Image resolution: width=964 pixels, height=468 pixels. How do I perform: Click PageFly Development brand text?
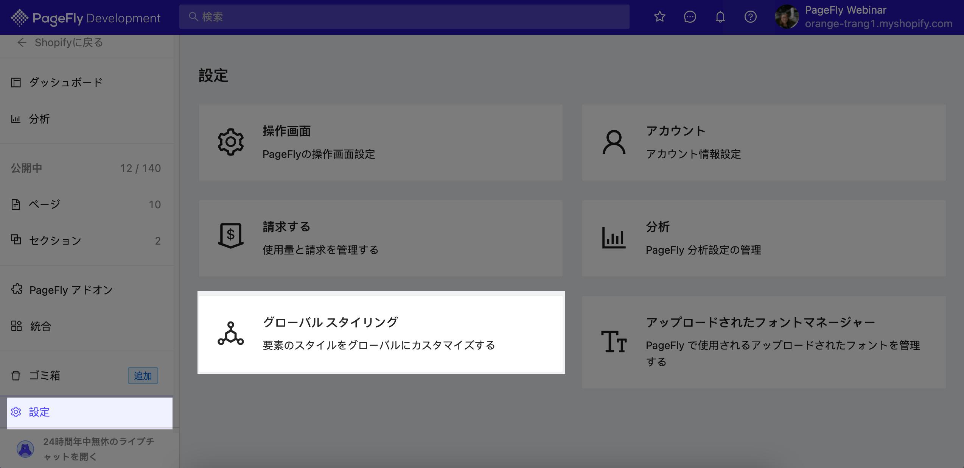coord(96,18)
